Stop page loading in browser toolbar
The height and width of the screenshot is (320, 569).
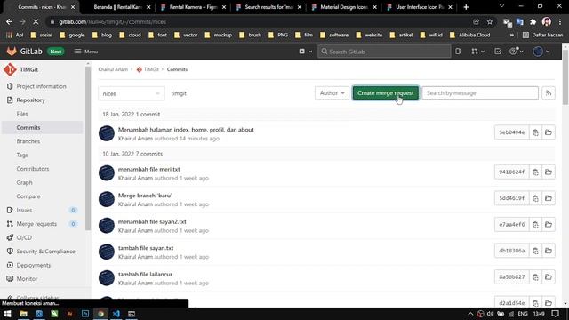pyautogui.click(x=36, y=21)
